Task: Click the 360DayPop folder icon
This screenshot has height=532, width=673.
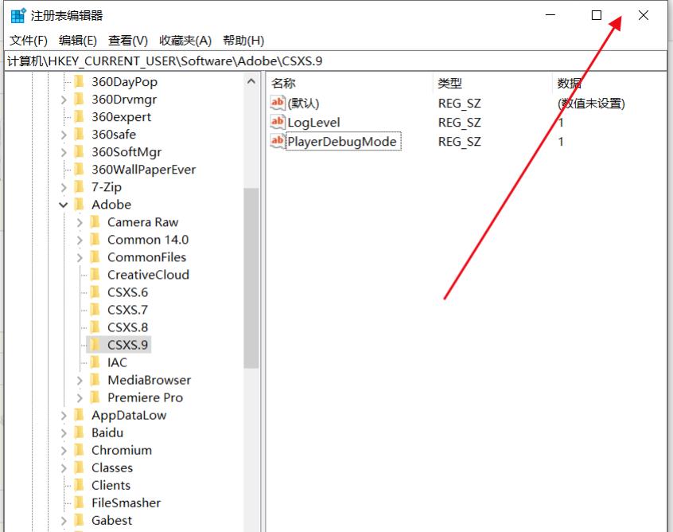Action: pyautogui.click(x=79, y=82)
